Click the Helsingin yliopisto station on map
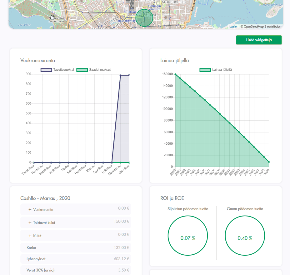This screenshot has width=290, height=275. click(x=153, y=8)
